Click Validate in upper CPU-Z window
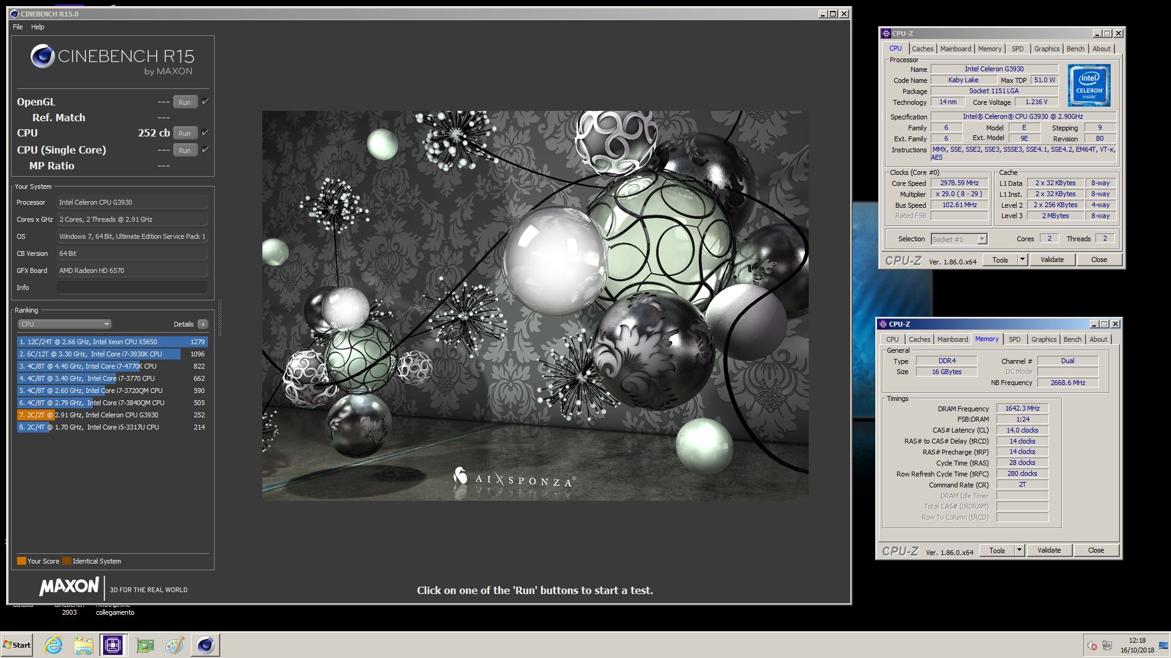The image size is (1171, 658). click(1052, 260)
